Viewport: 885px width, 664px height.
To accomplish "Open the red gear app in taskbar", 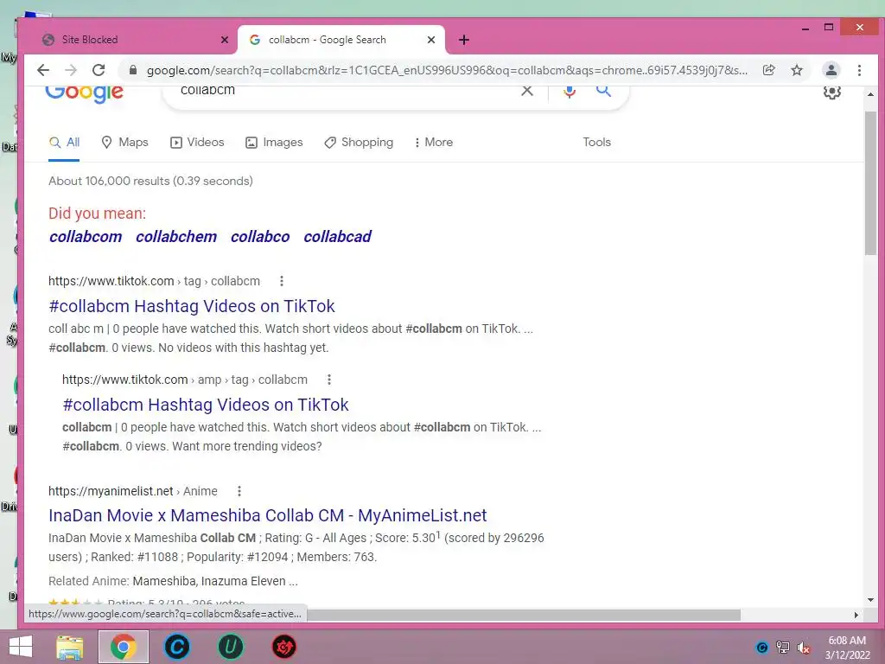I will 283,647.
